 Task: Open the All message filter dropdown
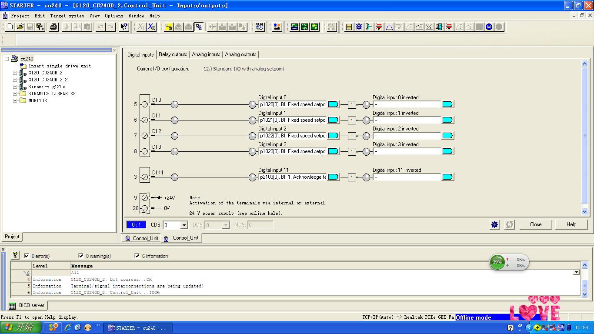tap(576, 273)
